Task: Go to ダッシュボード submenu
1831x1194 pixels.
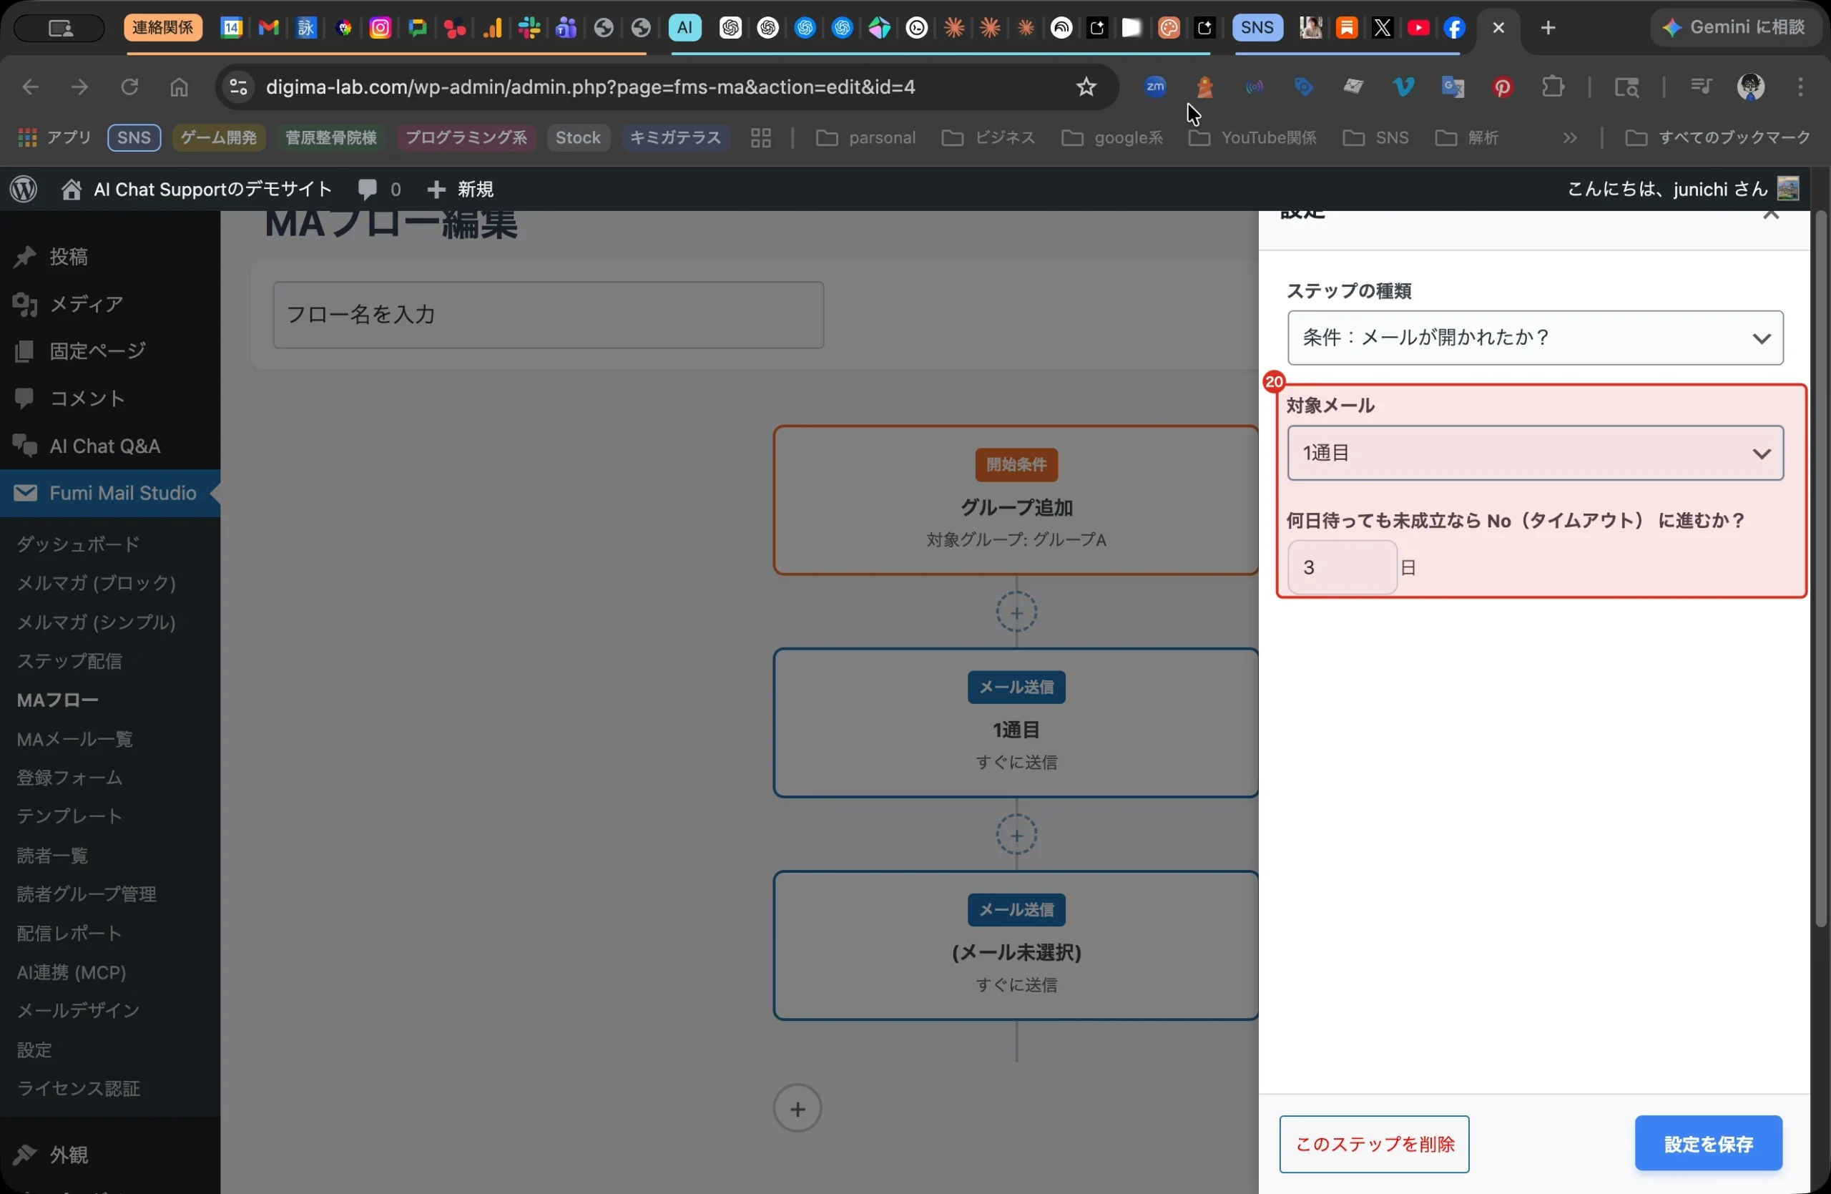Action: coord(79,544)
